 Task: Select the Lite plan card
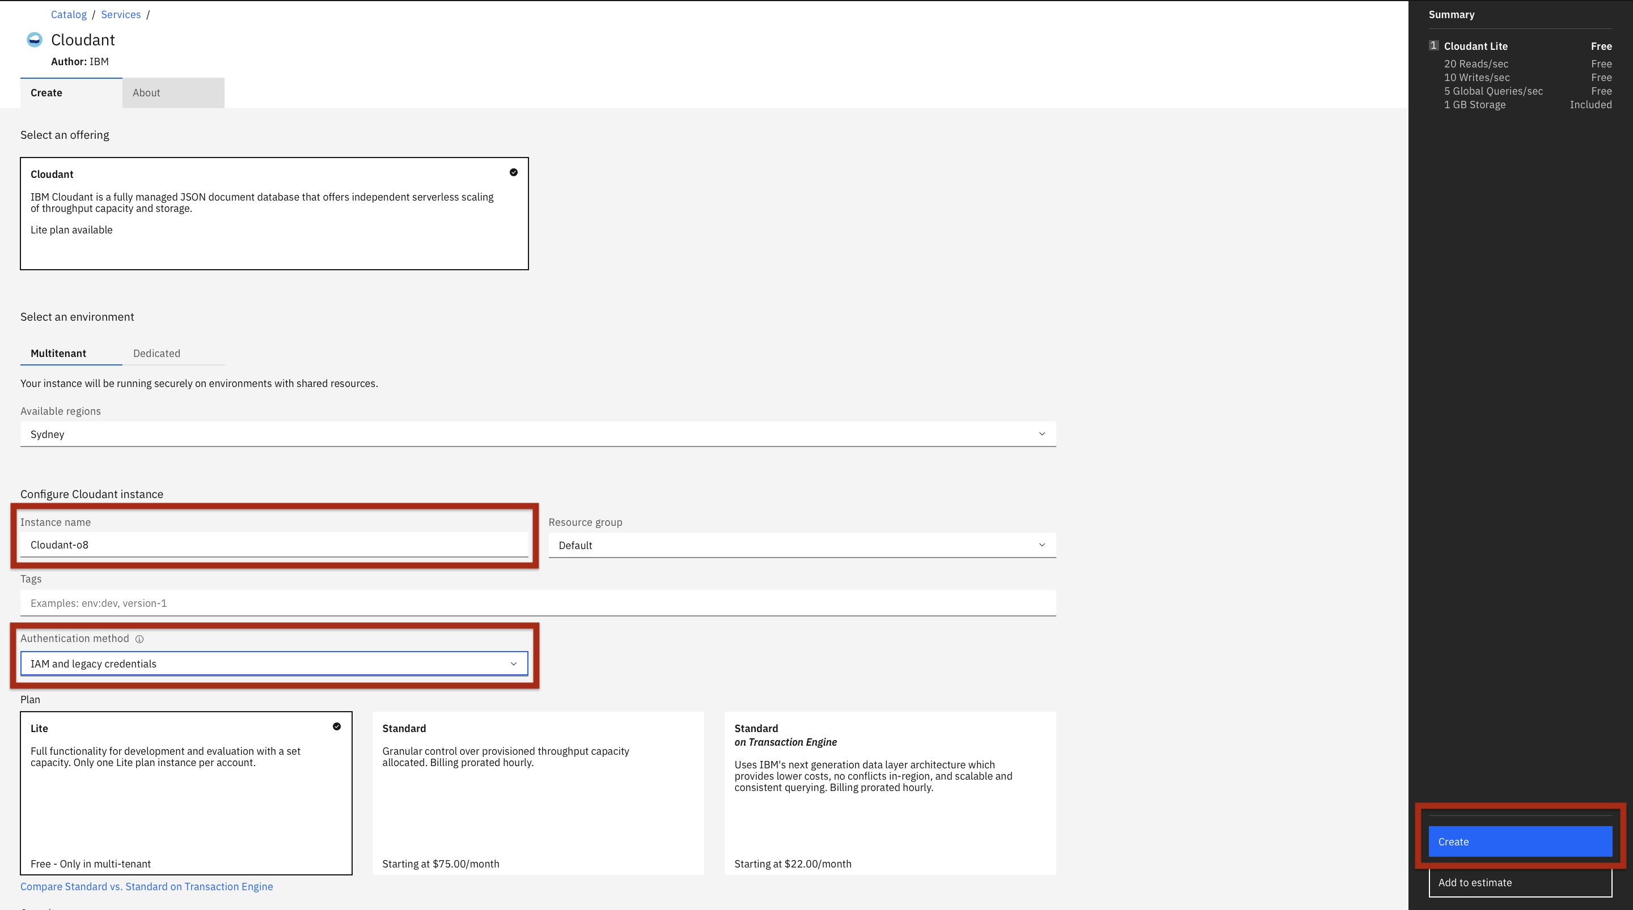pyautogui.click(x=187, y=793)
